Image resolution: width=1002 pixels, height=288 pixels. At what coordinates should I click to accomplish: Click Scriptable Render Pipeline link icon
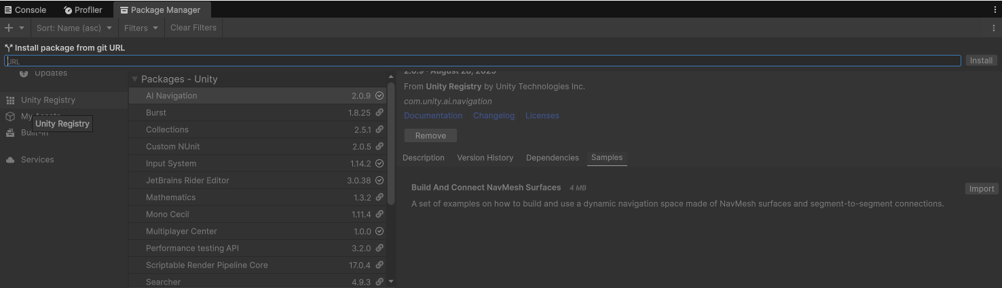click(x=379, y=265)
